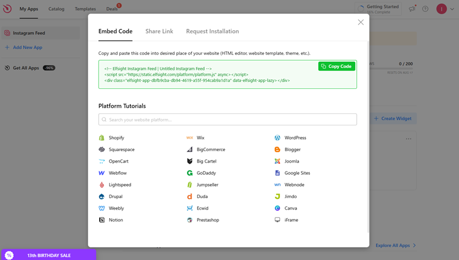
Task: Click the Canva circle icon
Action: (x=277, y=208)
